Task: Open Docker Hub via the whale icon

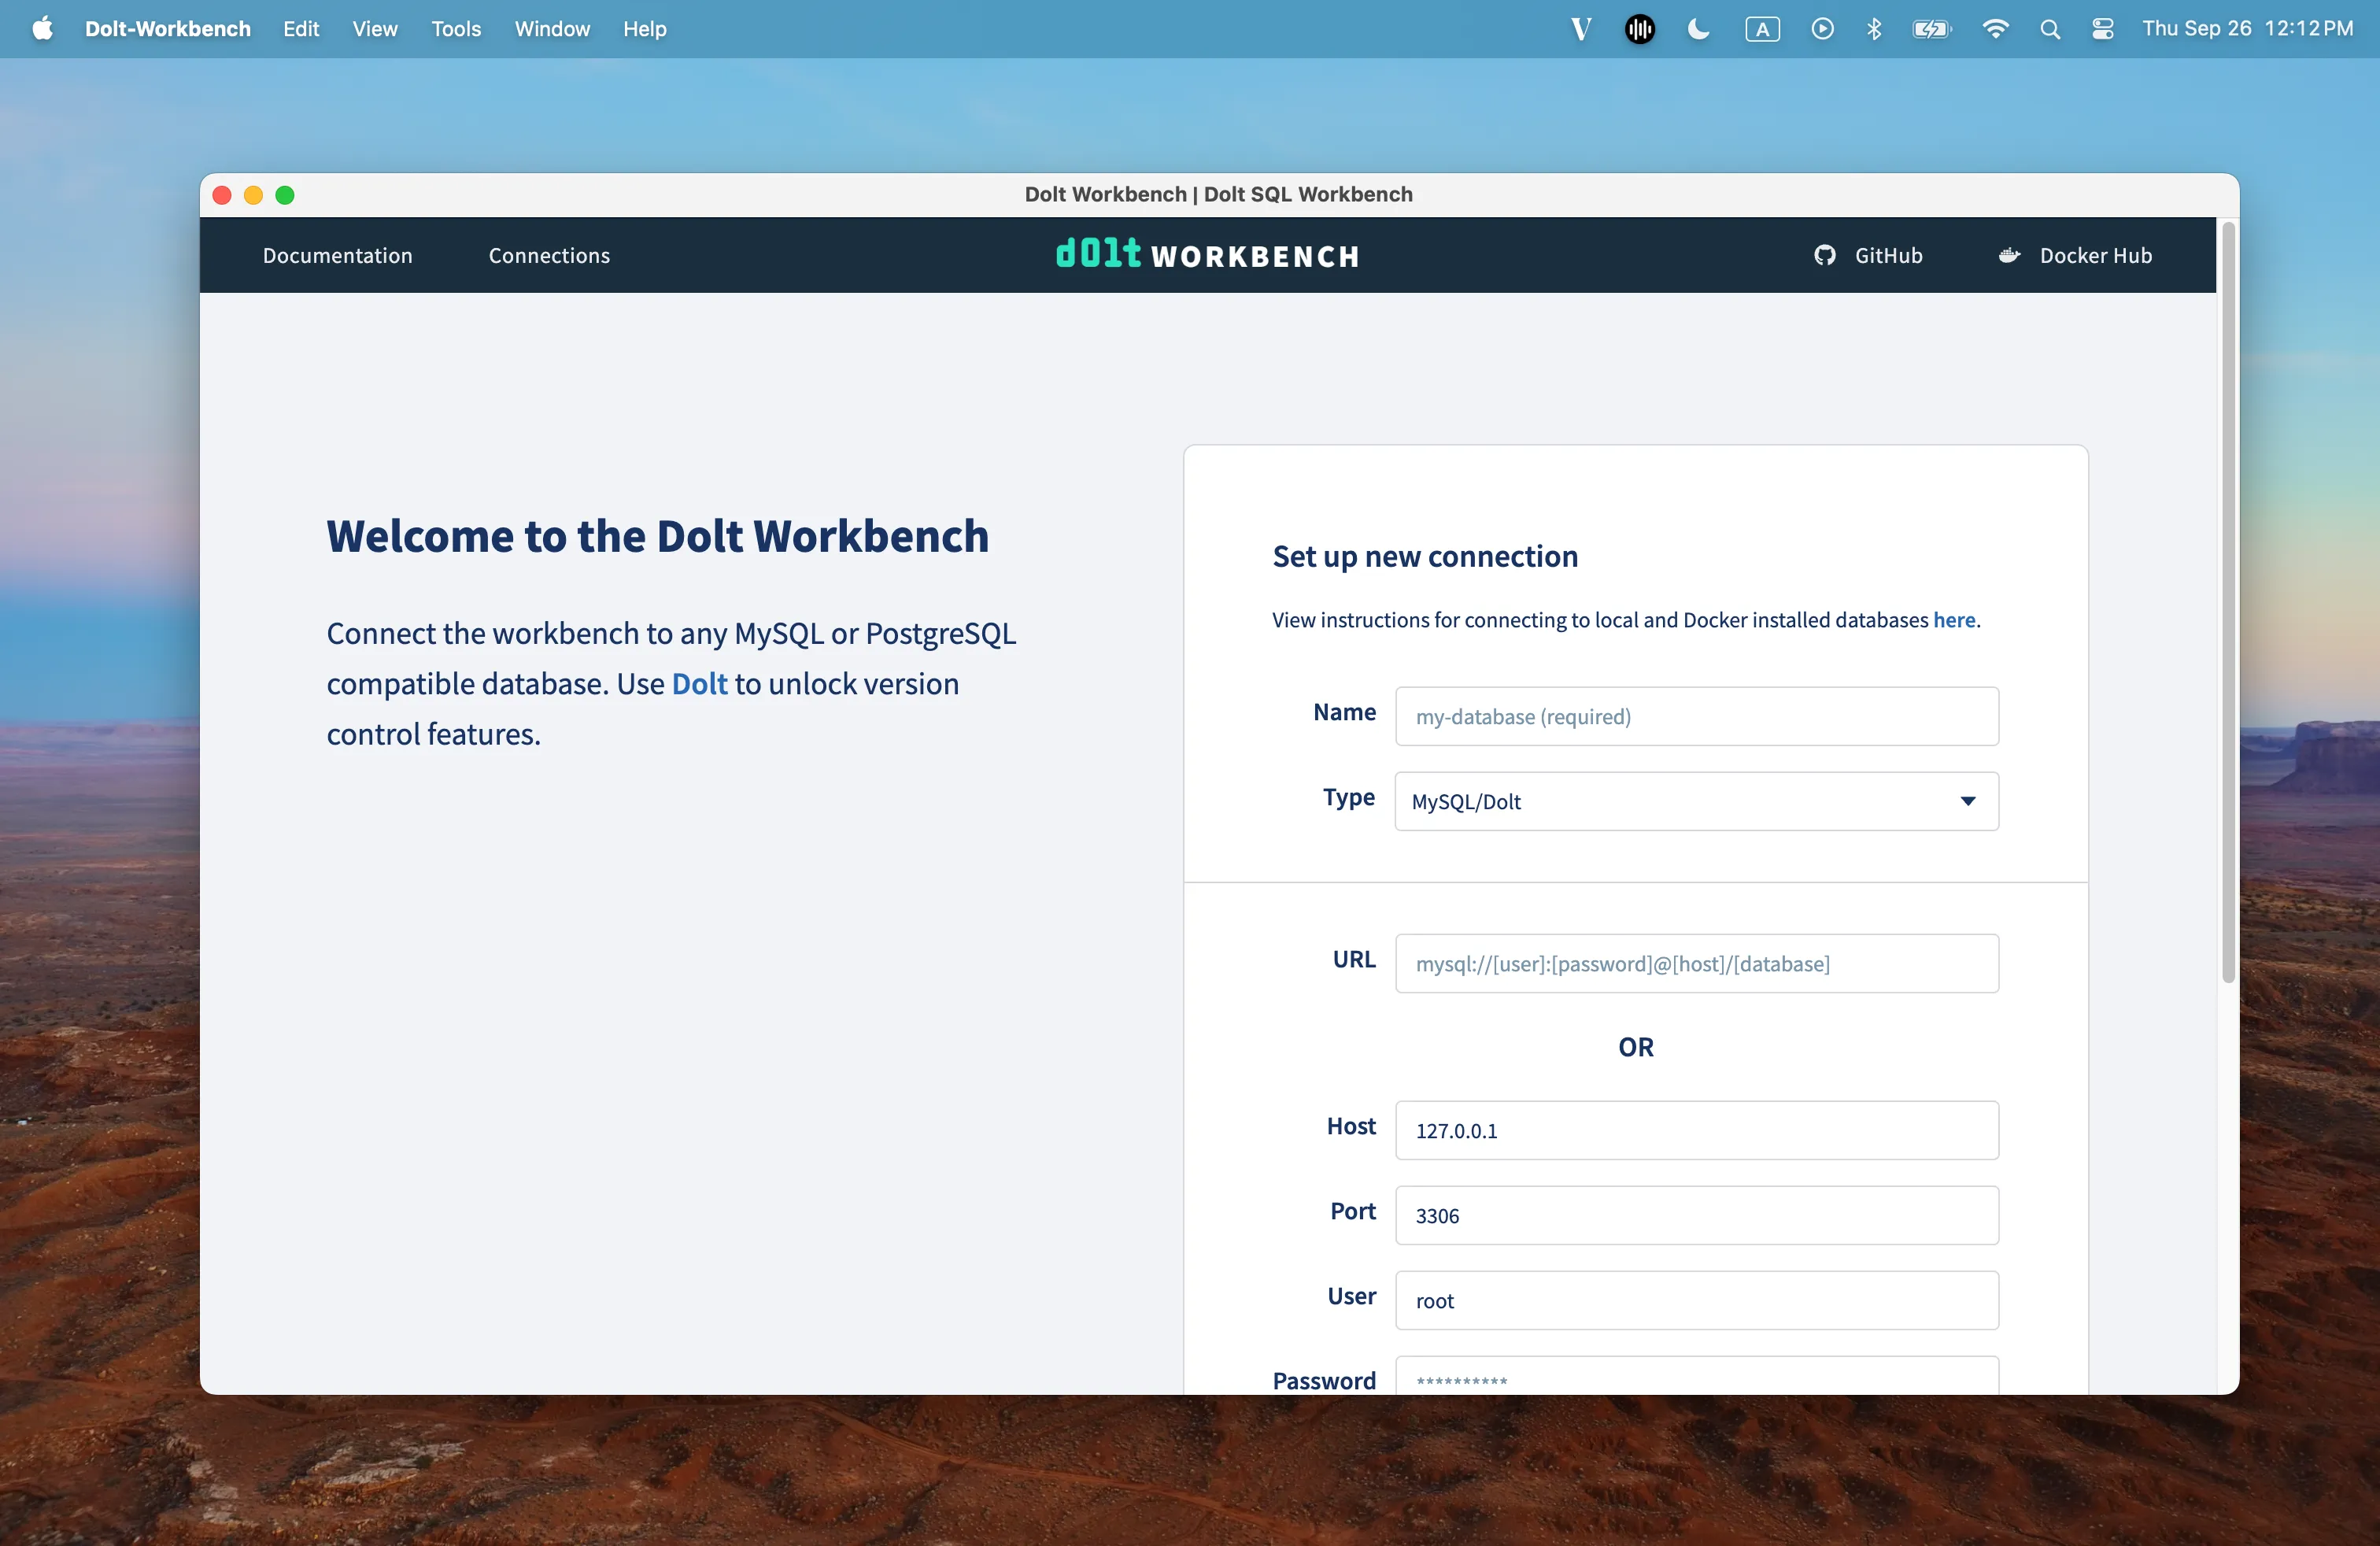Action: pyautogui.click(x=2009, y=255)
